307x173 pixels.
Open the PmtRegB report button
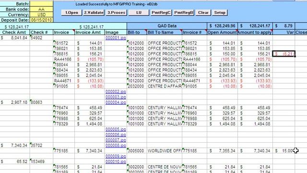(x=184, y=12)
